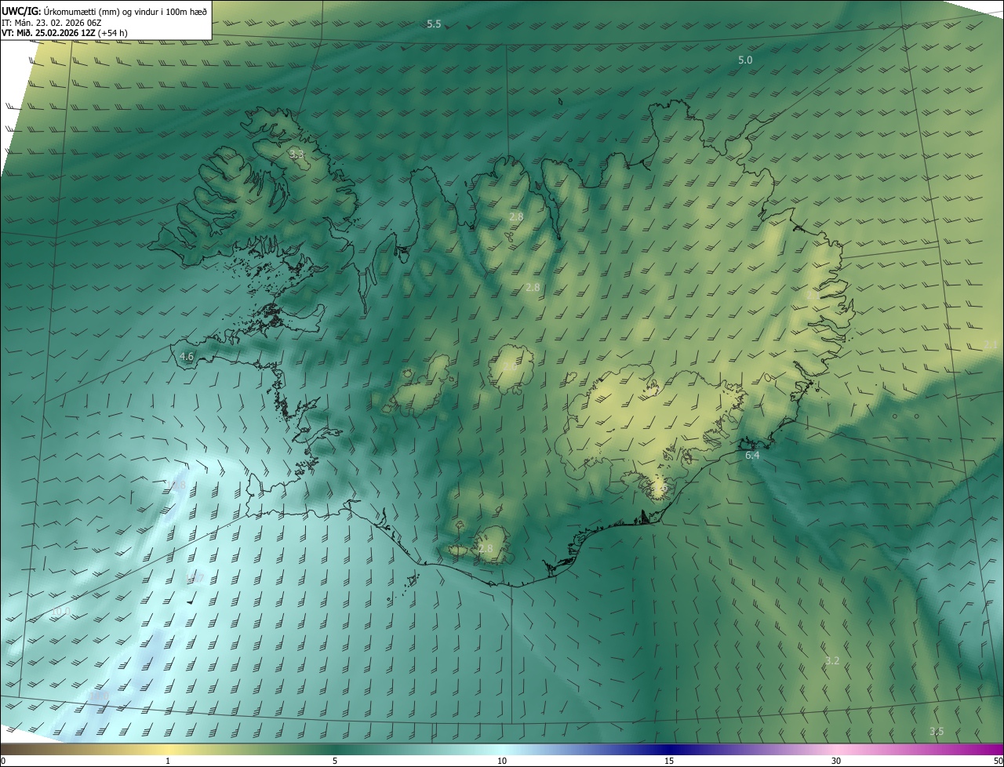Click the colour scale tick label 5

click(335, 762)
